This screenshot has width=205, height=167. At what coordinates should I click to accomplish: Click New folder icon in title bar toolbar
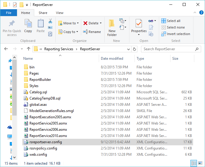[x=21, y=5]
